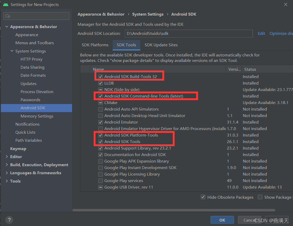Viewport: 293px width, 226px height.
Task: Open the SDK Update Sites tab
Action: click(161, 45)
